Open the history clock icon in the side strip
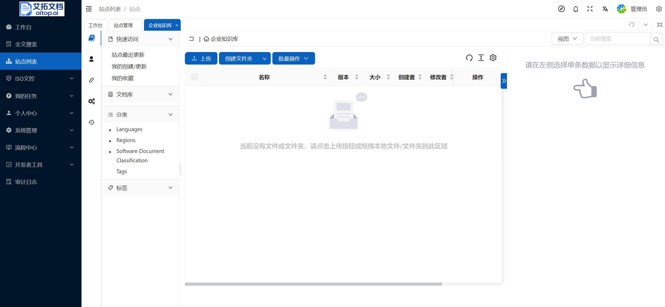The height and width of the screenshot is (307, 665). pos(91,122)
